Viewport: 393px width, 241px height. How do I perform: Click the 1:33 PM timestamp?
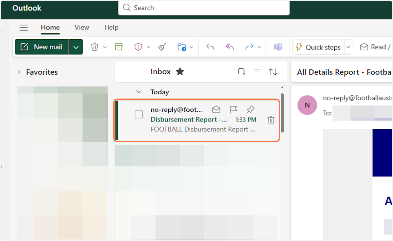(246, 120)
